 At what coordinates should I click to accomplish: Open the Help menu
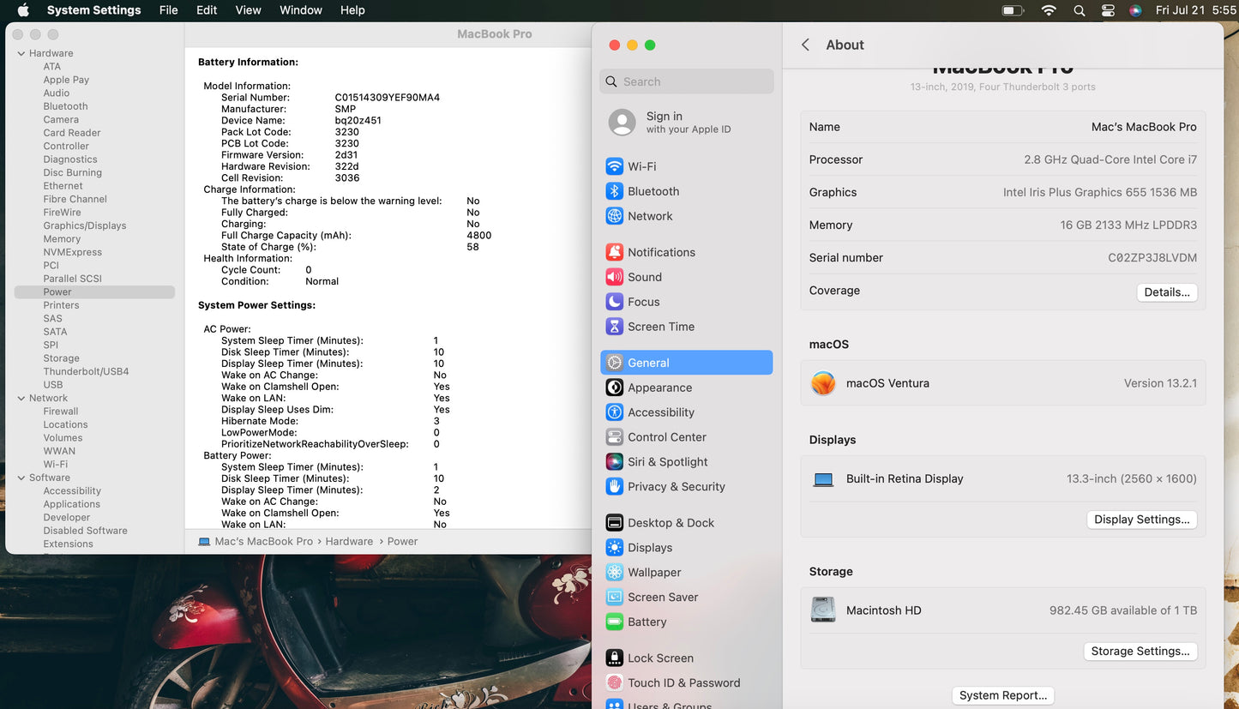[x=352, y=10]
